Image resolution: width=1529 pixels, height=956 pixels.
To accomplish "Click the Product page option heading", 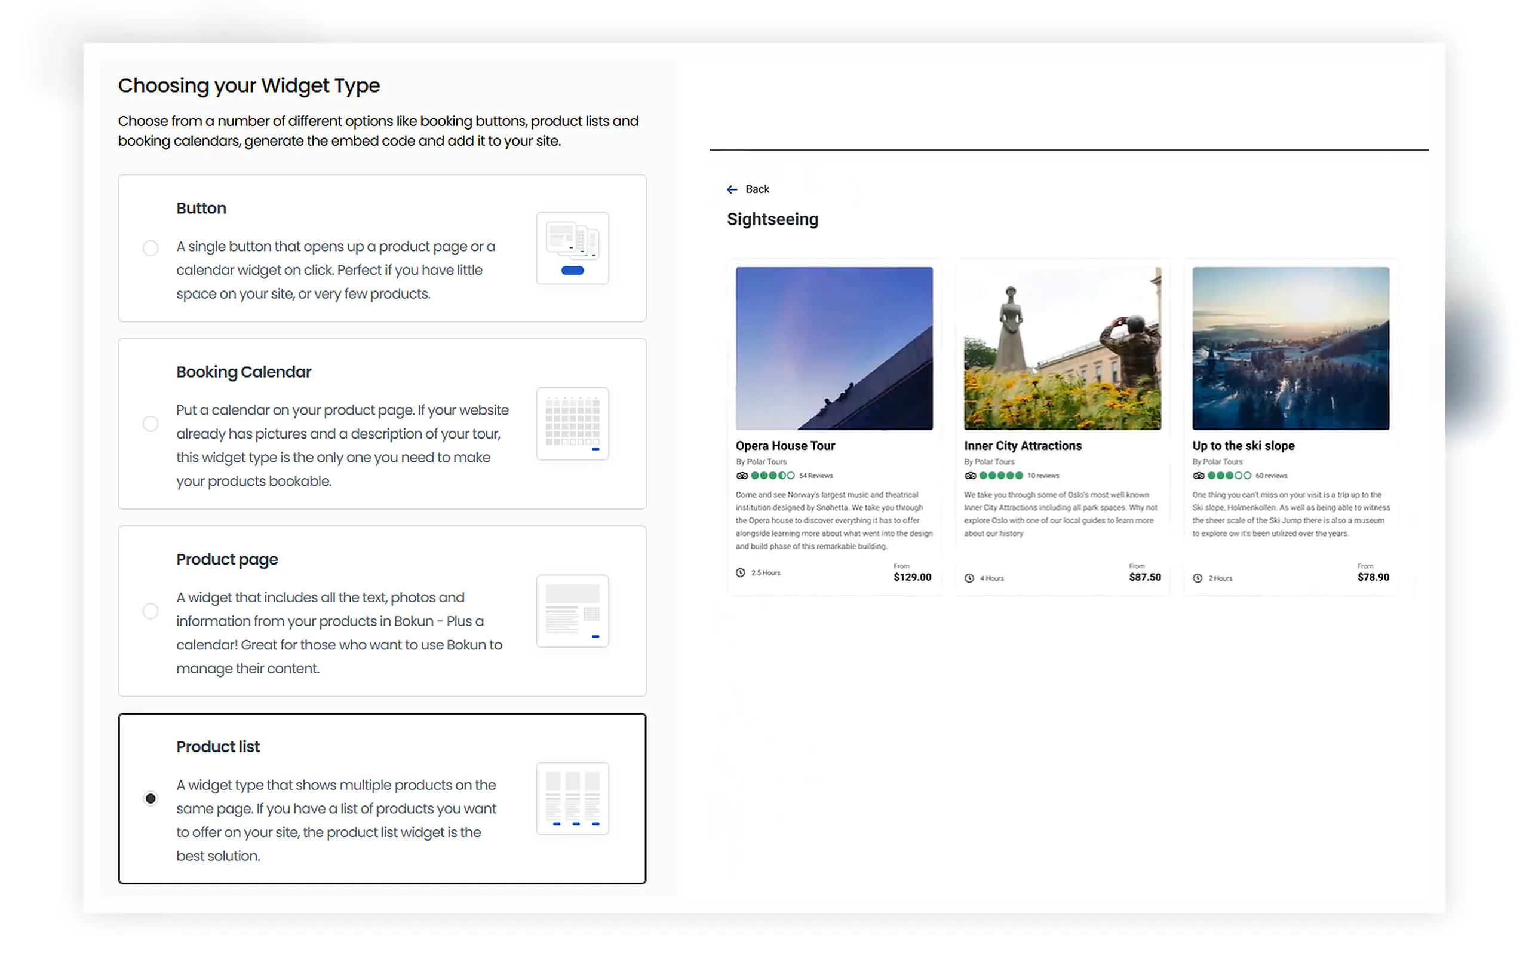I will pos(227,560).
